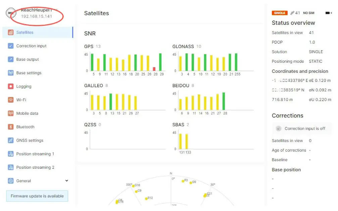Click the Status overview heading
The image size is (338, 211).
click(293, 23)
